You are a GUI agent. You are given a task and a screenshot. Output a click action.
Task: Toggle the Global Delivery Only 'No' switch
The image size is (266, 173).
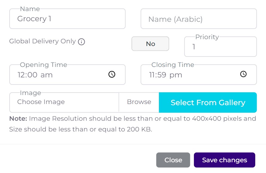(150, 44)
